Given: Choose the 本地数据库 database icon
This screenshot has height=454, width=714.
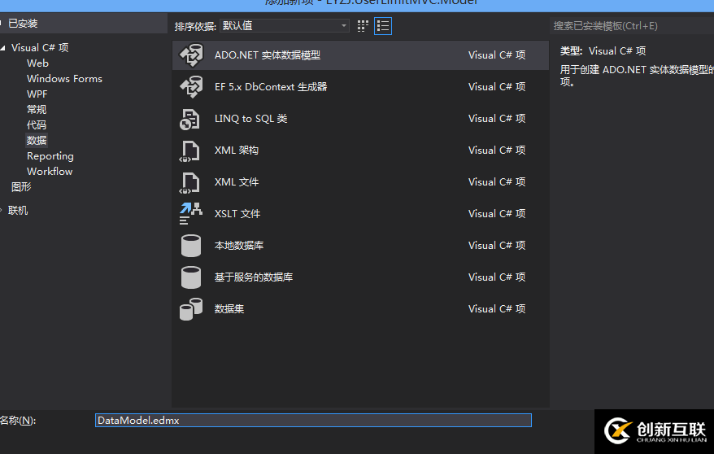Looking at the screenshot, I should (x=191, y=246).
